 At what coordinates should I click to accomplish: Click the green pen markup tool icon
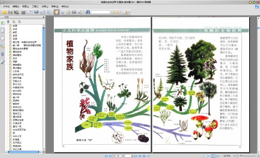[80, 12]
